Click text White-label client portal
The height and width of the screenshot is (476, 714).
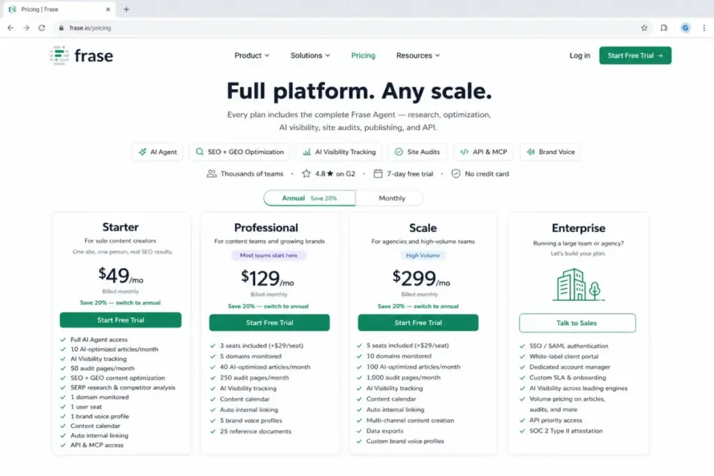563,356
